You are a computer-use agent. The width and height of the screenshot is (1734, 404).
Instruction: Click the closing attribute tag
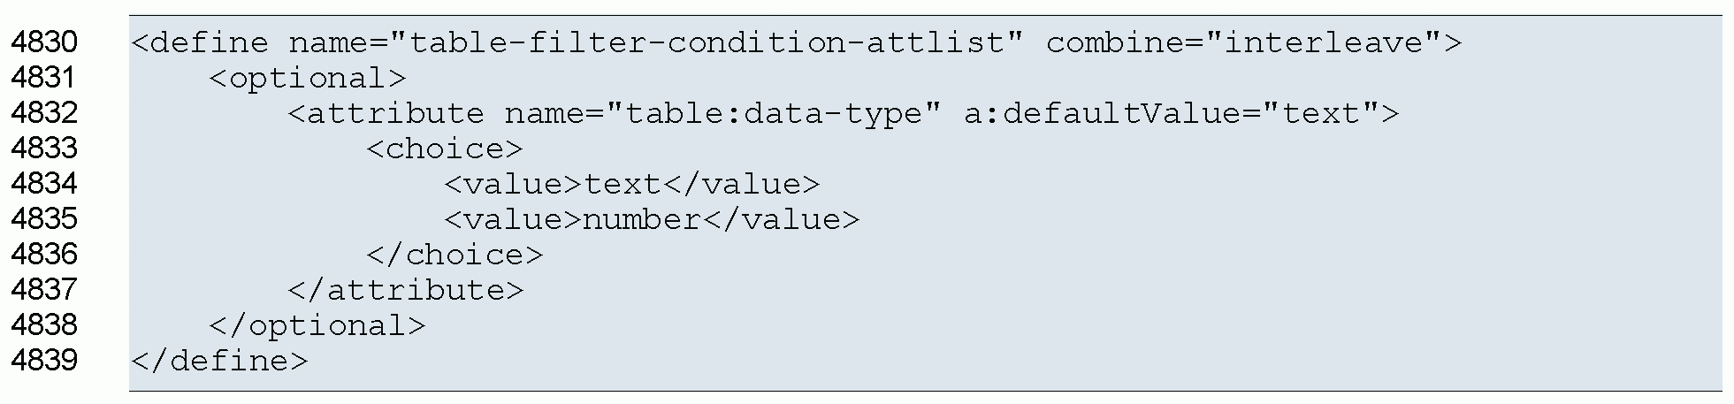406,290
